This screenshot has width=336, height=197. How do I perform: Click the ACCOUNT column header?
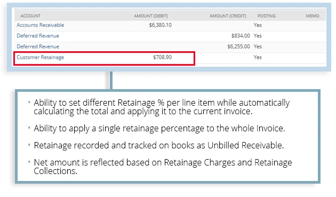[x=30, y=16]
